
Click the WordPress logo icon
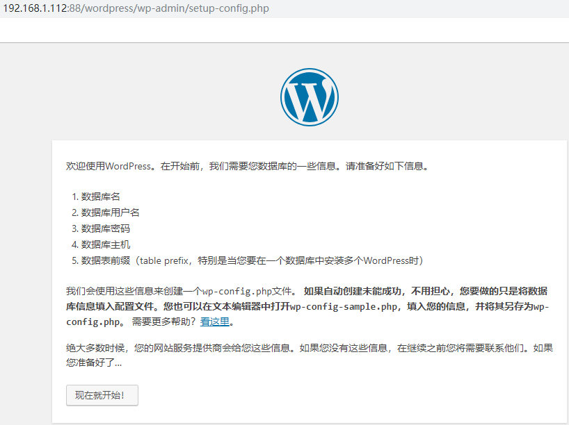tap(309, 97)
